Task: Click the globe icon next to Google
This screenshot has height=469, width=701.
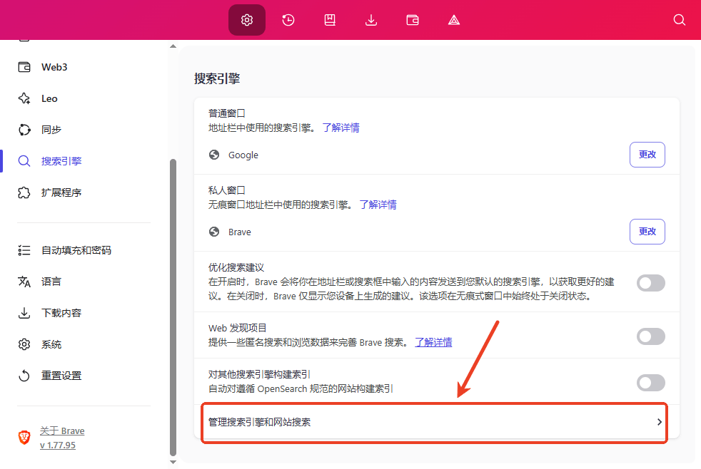Action: [214, 155]
